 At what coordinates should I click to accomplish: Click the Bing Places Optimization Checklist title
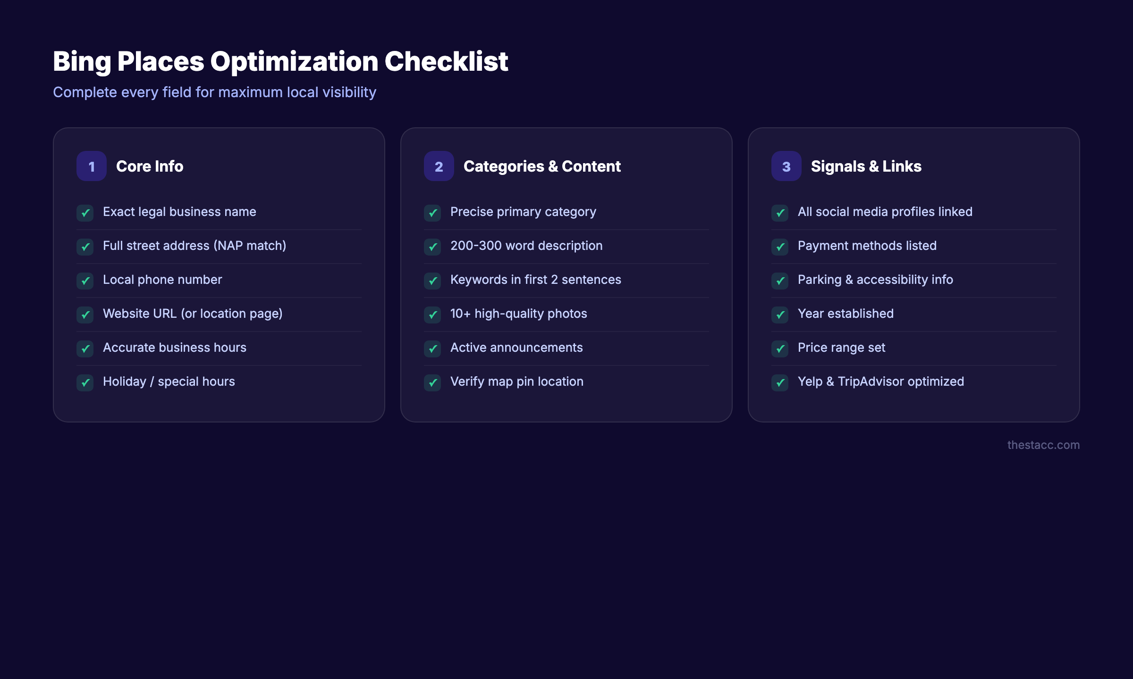tap(280, 60)
